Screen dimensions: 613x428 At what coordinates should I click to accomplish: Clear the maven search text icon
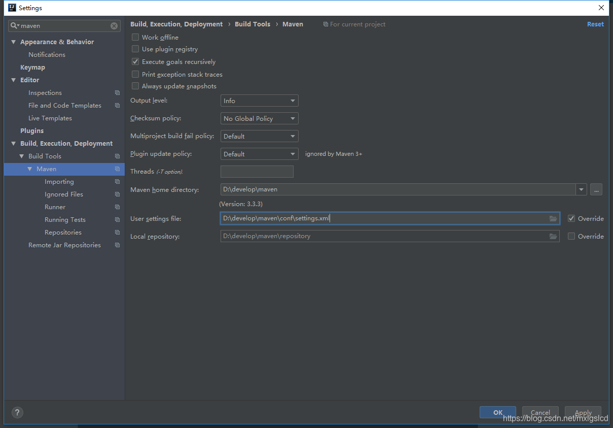click(x=114, y=26)
